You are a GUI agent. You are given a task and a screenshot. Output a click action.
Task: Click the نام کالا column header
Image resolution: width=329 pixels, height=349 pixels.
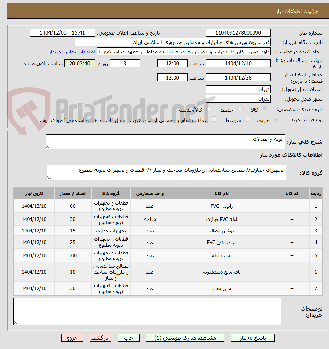tap(221, 193)
